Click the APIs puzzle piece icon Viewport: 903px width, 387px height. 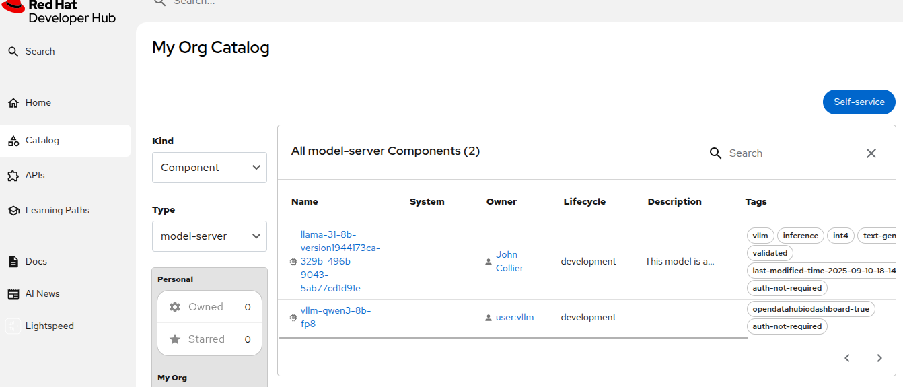pos(13,176)
